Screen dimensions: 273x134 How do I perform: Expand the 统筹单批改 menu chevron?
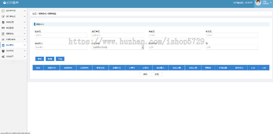coord(25,17)
